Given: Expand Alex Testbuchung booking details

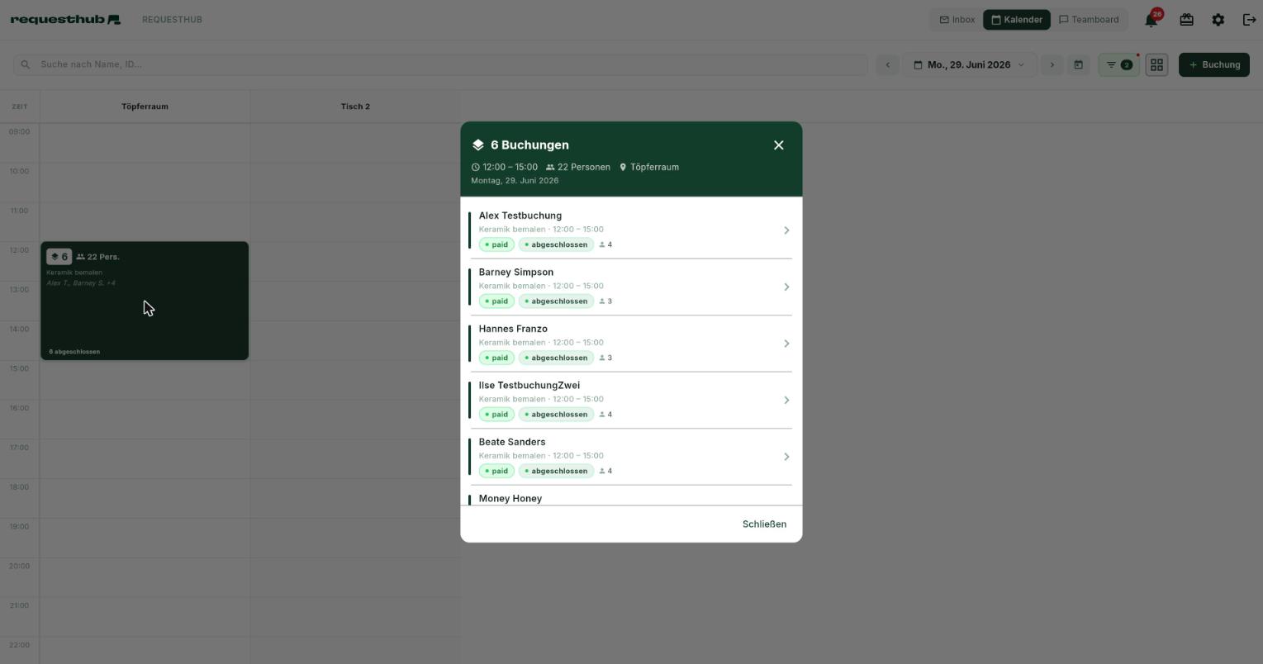Looking at the screenshot, I should 631,230.
